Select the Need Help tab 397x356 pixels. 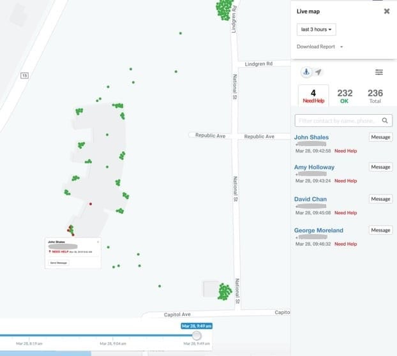[313, 96]
